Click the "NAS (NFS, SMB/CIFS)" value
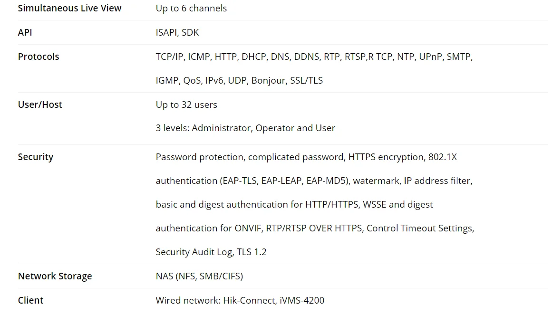 tap(199, 276)
